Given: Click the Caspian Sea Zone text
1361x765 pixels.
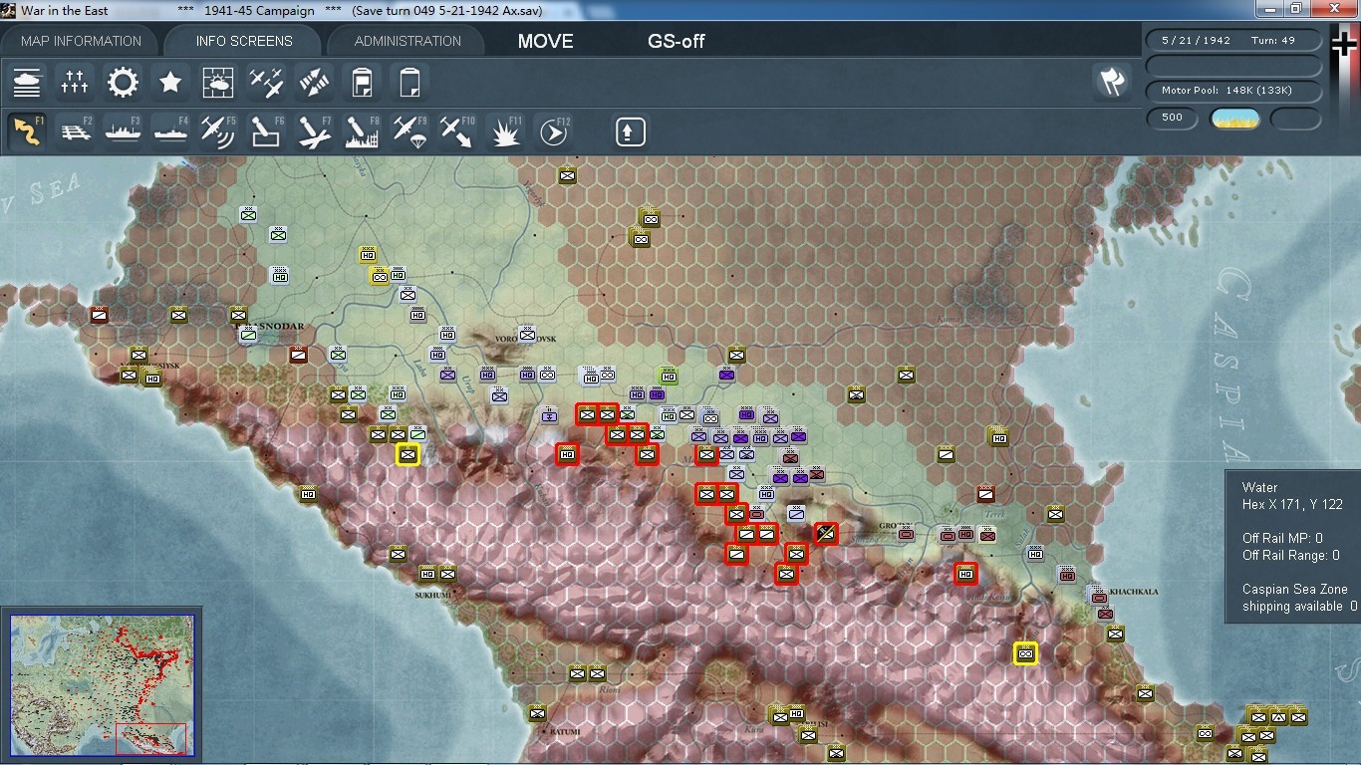Looking at the screenshot, I should point(1295,589).
